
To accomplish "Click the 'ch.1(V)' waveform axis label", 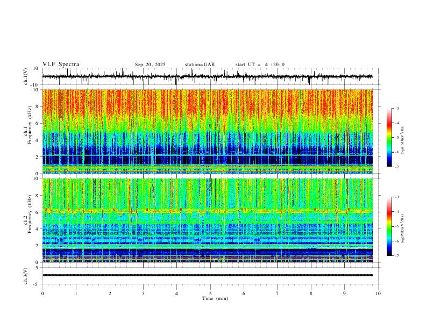I will (26, 76).
